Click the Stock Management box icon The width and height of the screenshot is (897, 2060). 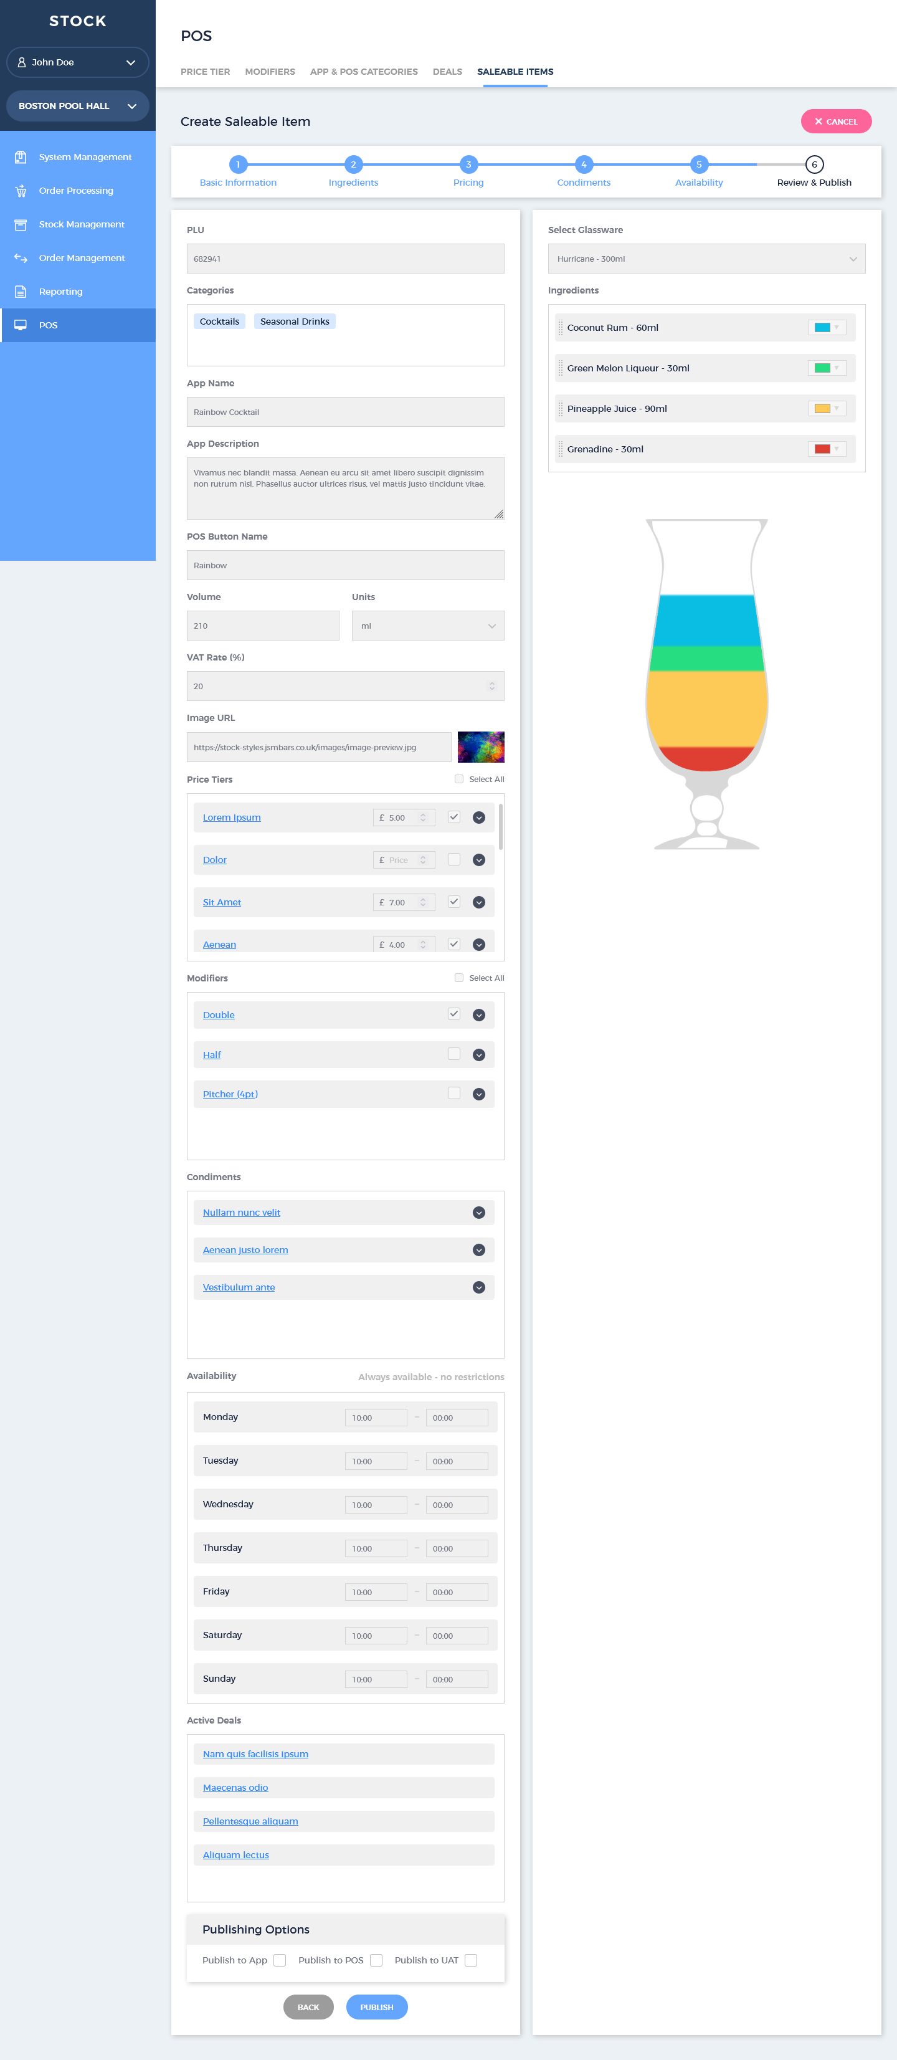click(x=21, y=224)
